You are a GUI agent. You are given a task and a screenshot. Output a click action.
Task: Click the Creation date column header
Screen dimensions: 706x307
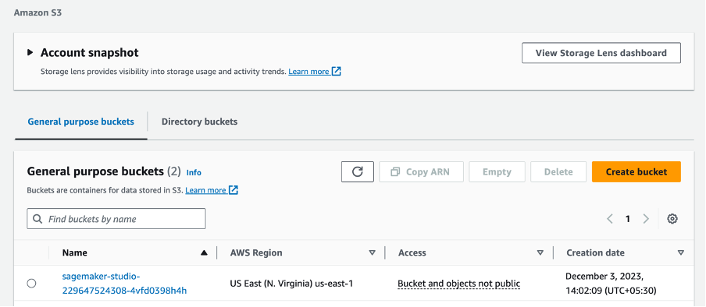point(595,252)
